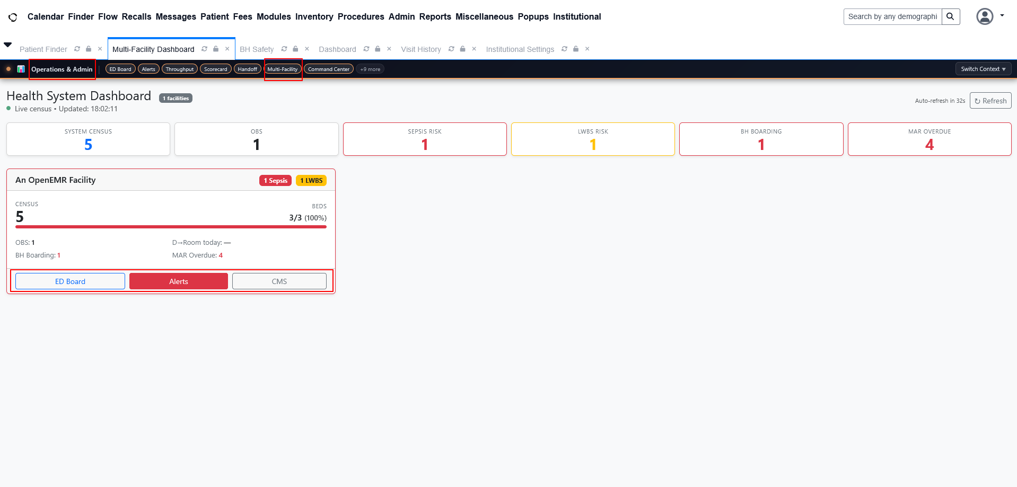Open the Procedures menu
Image resolution: width=1017 pixels, height=487 pixels.
point(361,16)
